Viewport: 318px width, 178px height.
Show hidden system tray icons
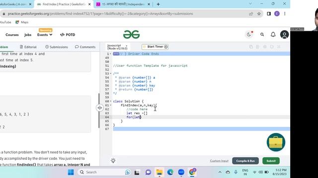click(x=220, y=172)
